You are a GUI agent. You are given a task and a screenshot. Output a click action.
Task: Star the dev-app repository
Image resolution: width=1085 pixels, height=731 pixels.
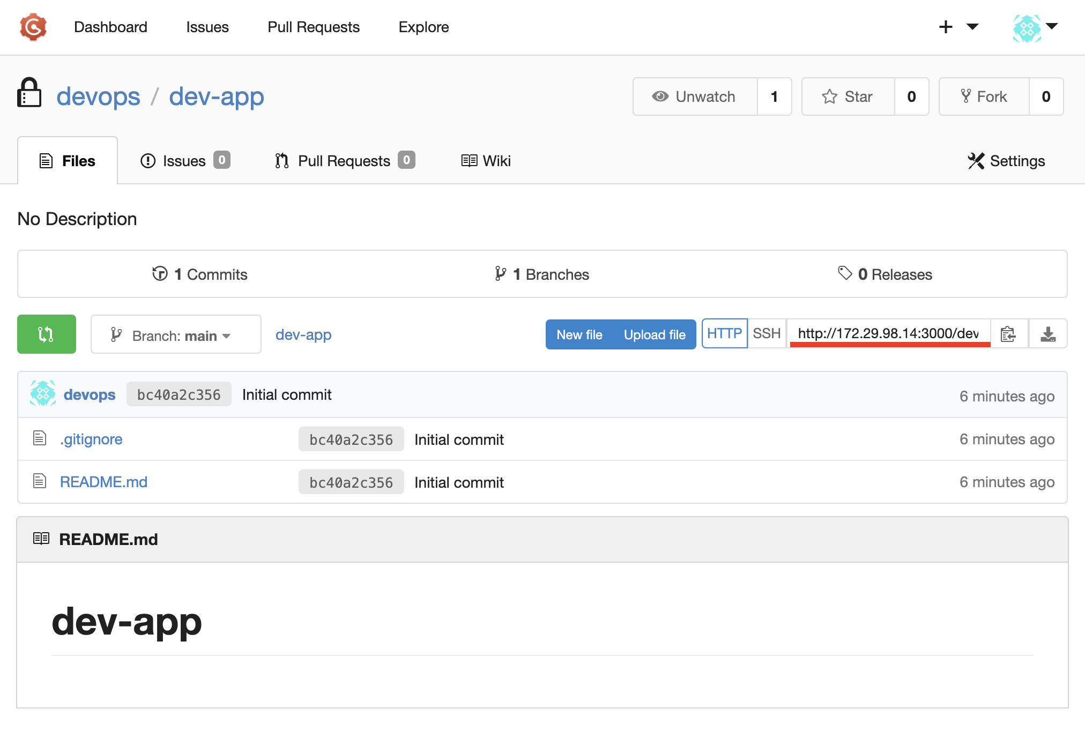tap(848, 96)
